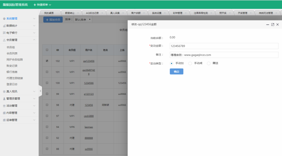Close the 彩种管理 tab with its x

point(186,13)
